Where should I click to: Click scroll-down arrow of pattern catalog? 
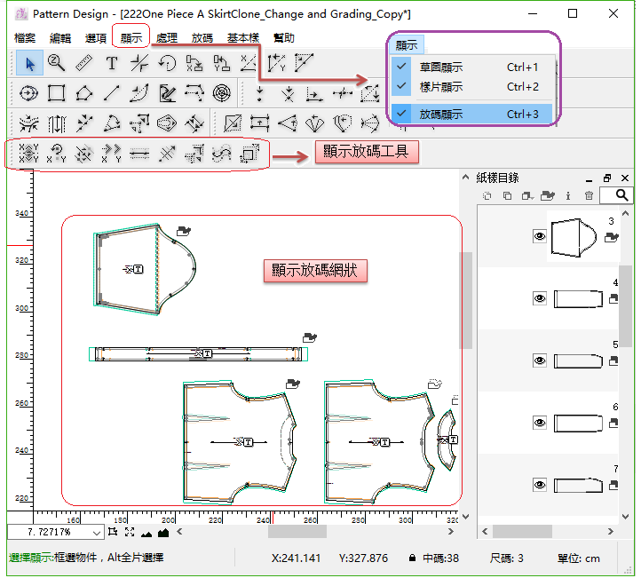(x=625, y=517)
